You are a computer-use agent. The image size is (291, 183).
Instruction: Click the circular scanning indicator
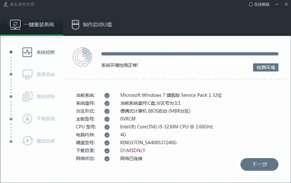(x=82, y=57)
